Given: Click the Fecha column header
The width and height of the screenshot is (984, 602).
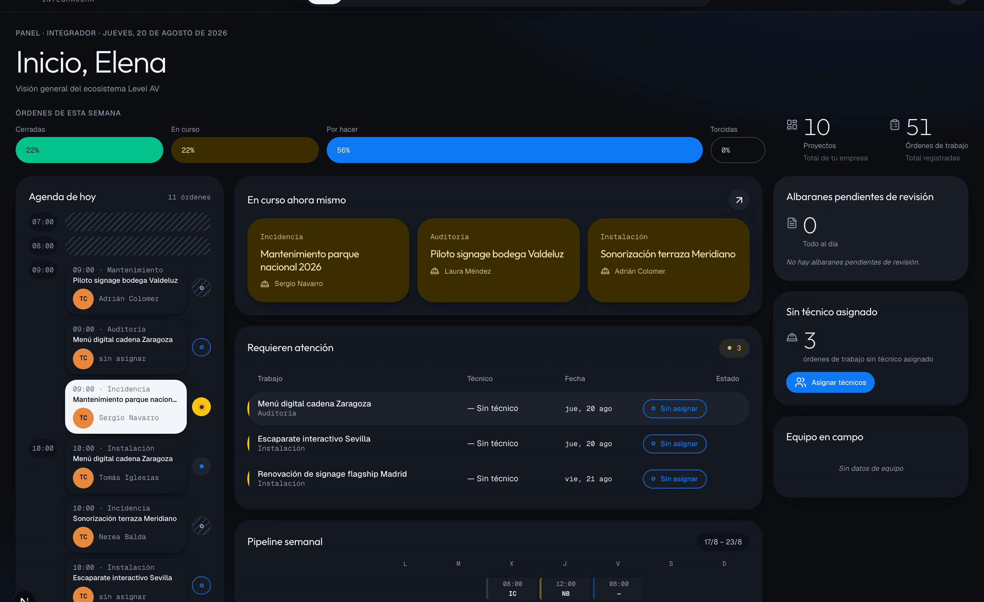Looking at the screenshot, I should (575, 379).
